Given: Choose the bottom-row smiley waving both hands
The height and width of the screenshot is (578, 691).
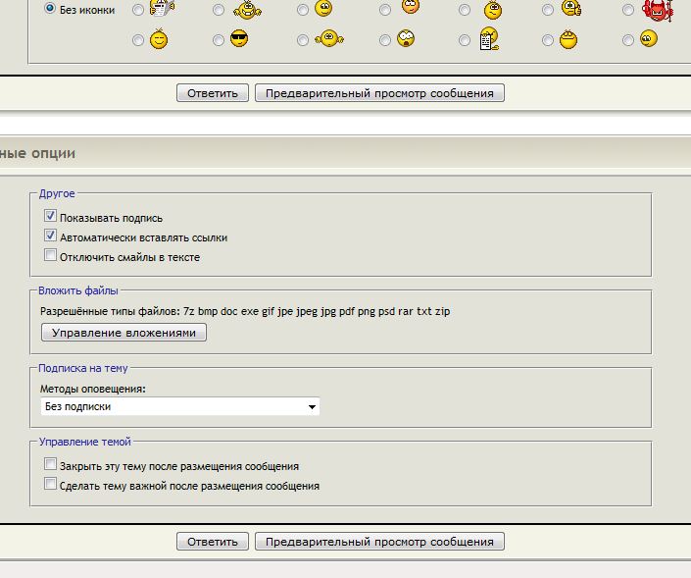Looking at the screenshot, I should pyautogui.click(x=330, y=40).
